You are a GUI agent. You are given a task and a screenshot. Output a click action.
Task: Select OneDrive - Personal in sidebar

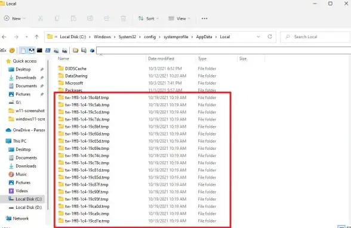(x=25, y=130)
